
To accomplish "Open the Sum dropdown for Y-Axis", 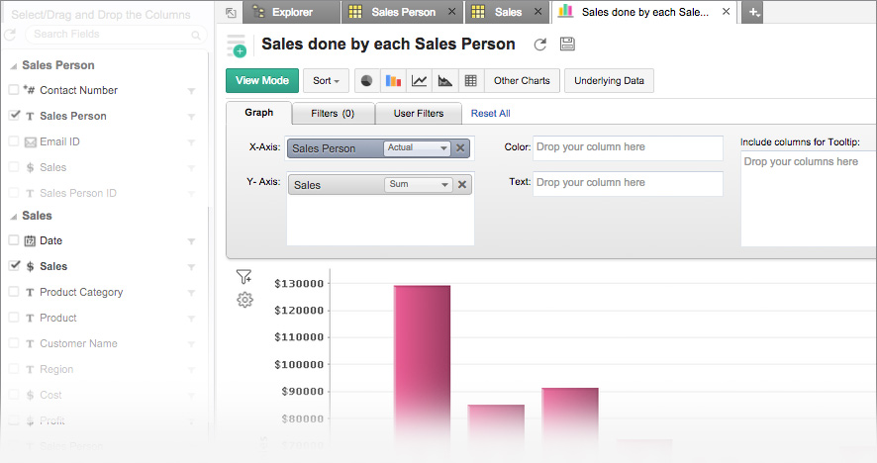I will (x=417, y=185).
